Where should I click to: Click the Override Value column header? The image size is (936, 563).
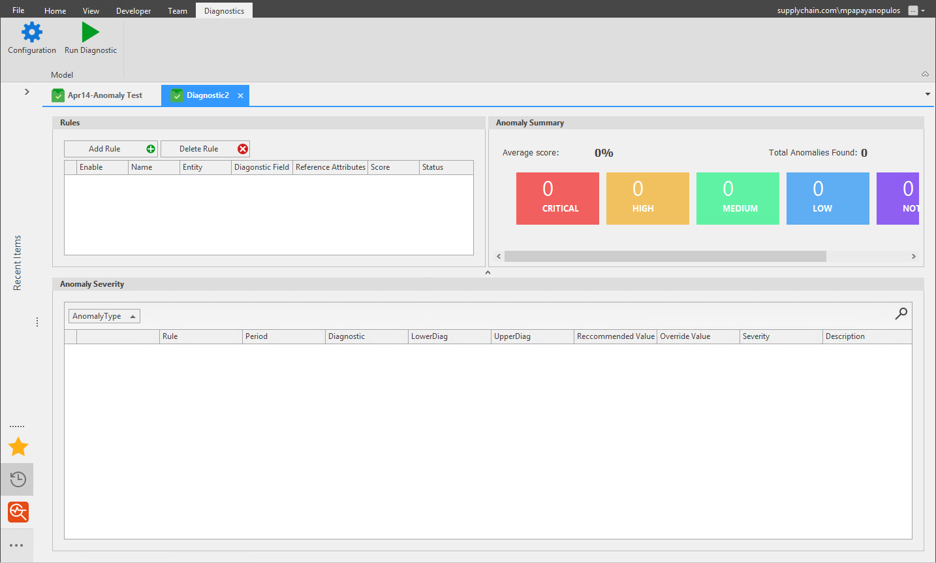click(x=698, y=336)
